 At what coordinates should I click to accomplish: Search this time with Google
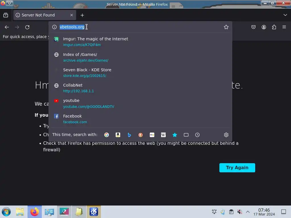[x=107, y=135]
